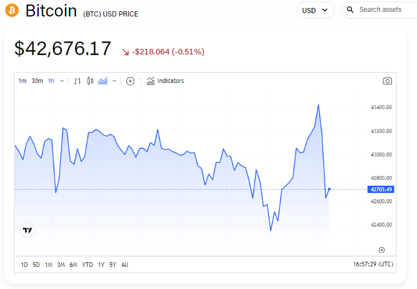Screen dimensions: 417x289
Task: Click the TradingView logo badge
Action: (27, 230)
